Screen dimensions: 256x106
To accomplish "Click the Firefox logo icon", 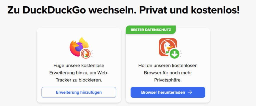I will click(79, 47).
